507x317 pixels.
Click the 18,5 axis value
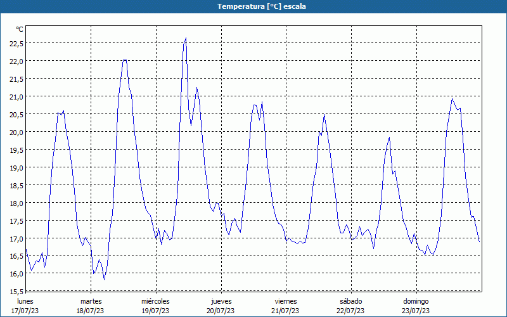[16, 186]
